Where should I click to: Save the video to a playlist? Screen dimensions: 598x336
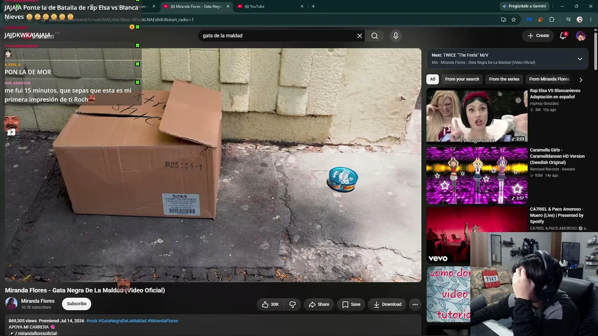click(x=351, y=304)
